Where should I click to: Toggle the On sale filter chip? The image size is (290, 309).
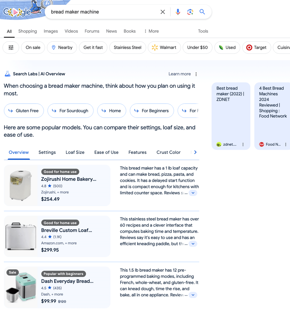click(x=33, y=47)
